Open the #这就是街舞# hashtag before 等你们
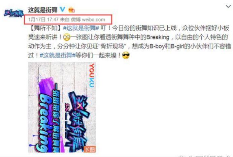Viewport: 233px width, 157px height. 58,56
